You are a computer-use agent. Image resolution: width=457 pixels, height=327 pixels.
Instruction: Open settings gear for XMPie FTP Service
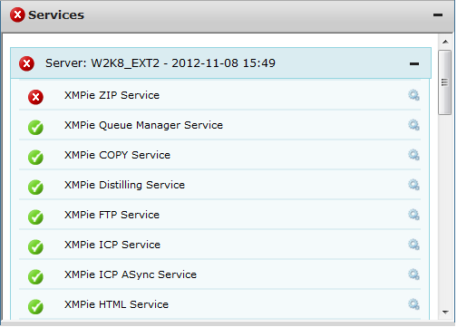coord(413,215)
